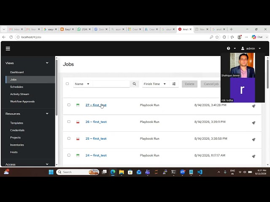Click the search magnifier button in Jobs toolbar

(134, 84)
